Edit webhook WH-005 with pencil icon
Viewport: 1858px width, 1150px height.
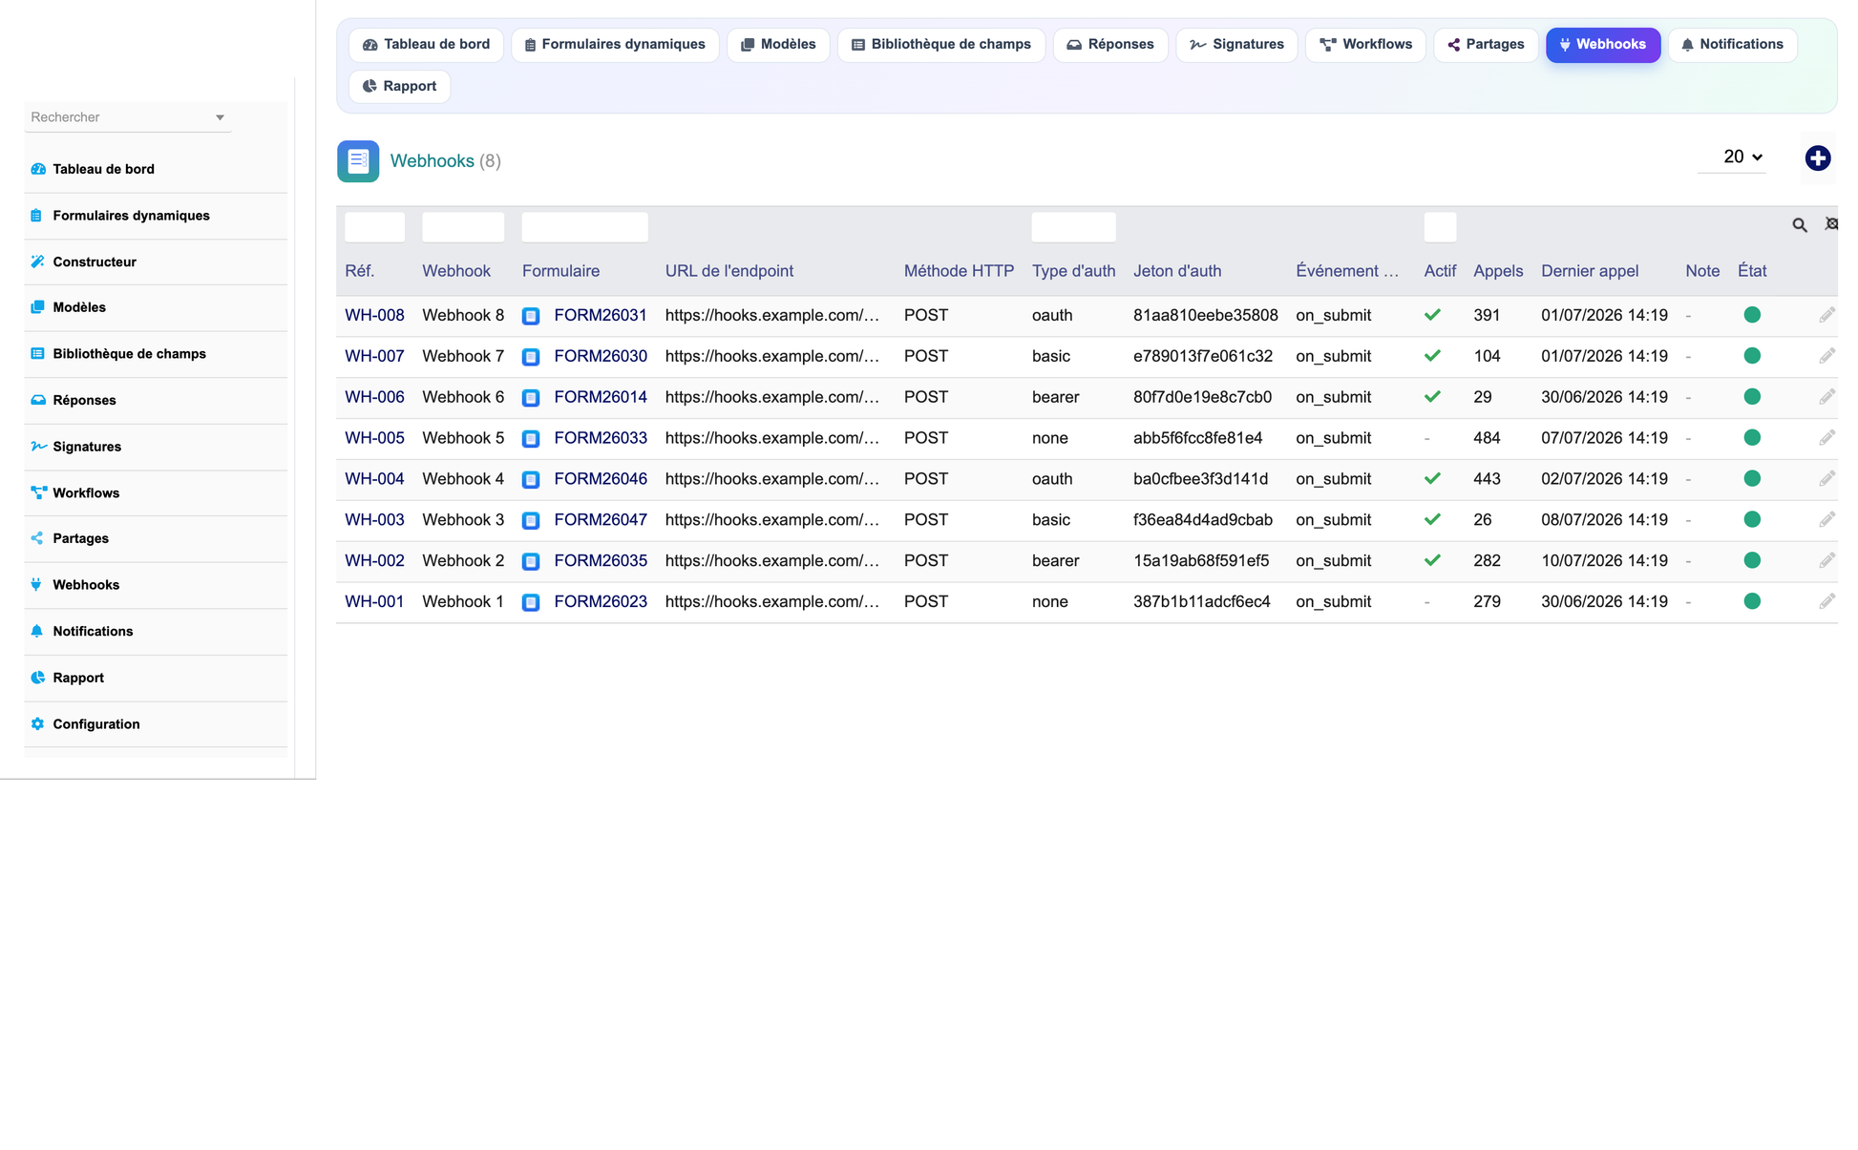1826,438
